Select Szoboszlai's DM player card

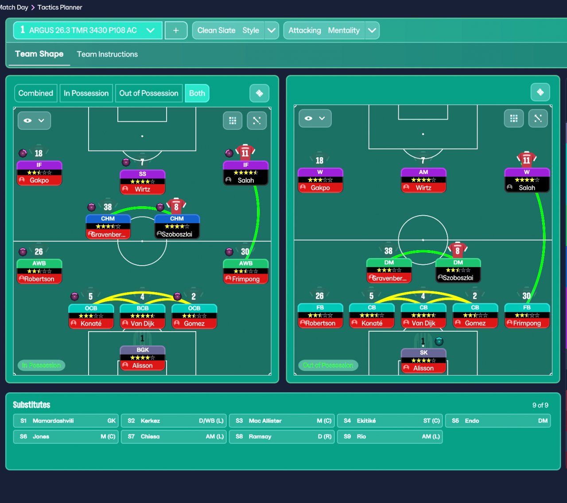pos(458,270)
